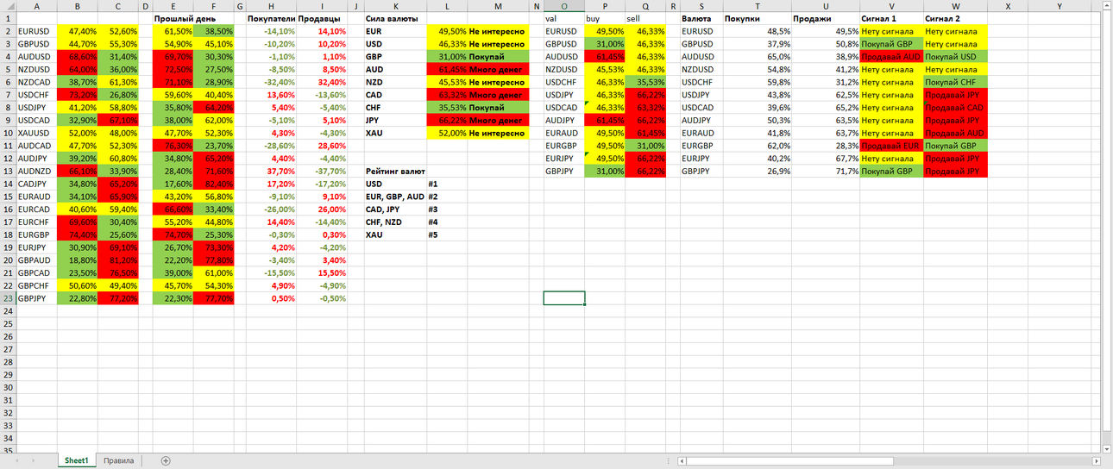Click the GBPCHF cell

pyautogui.click(x=37, y=285)
